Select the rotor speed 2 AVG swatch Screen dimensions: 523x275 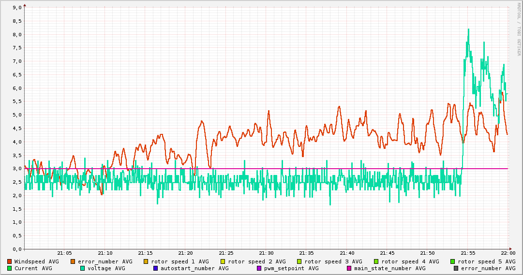point(223,261)
